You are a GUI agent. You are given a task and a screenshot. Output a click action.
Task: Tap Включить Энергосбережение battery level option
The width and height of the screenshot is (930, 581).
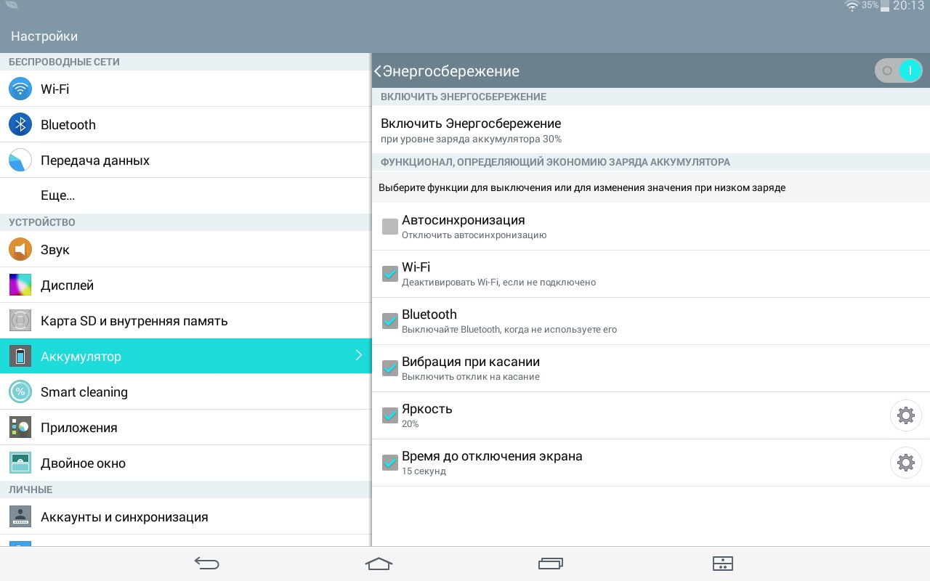pyautogui.click(x=471, y=130)
